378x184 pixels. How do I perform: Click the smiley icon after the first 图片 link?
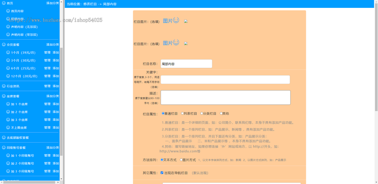[x=176, y=20]
